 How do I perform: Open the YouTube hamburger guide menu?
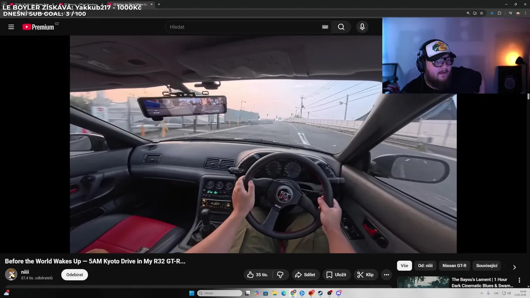point(11,27)
